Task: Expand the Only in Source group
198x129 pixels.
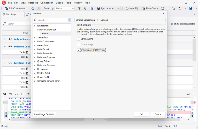Action: (5, 39)
